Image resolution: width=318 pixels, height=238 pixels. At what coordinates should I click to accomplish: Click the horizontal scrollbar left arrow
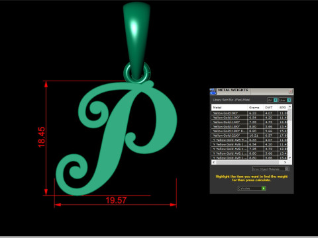(x=213, y=162)
